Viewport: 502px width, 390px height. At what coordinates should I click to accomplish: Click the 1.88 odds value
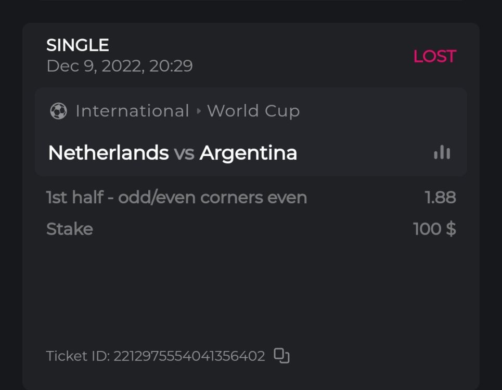click(440, 198)
